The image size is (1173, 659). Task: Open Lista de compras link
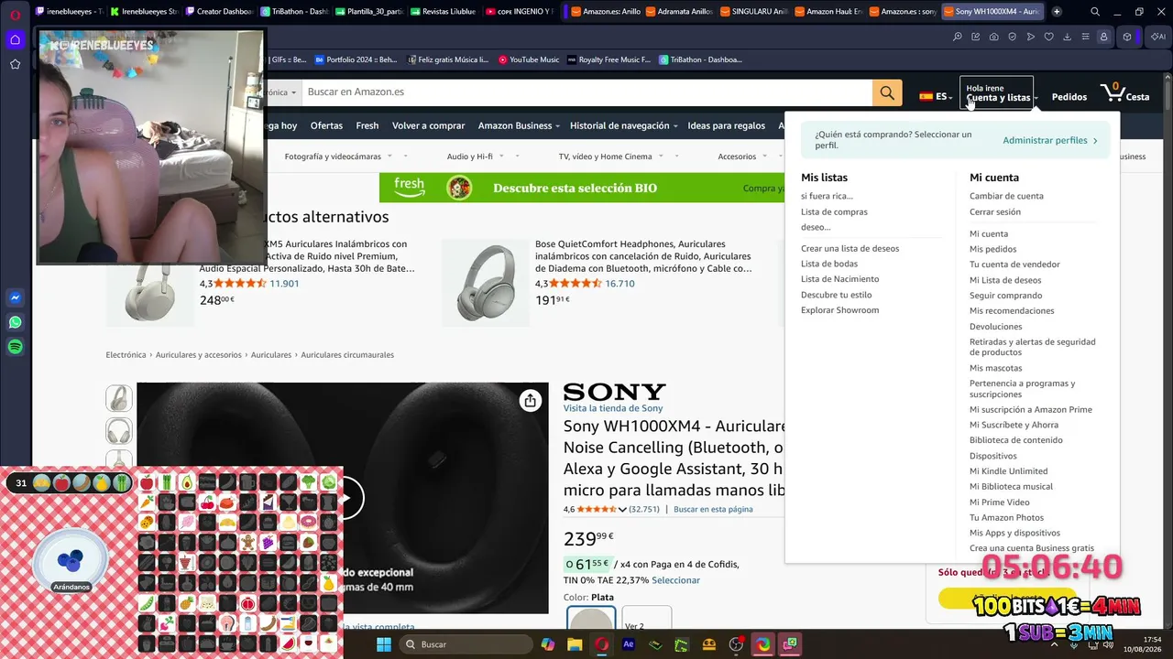coord(834,211)
